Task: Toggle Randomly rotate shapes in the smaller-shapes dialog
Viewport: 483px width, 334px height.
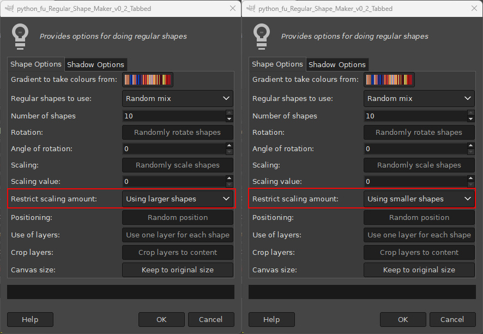Action: (x=419, y=132)
